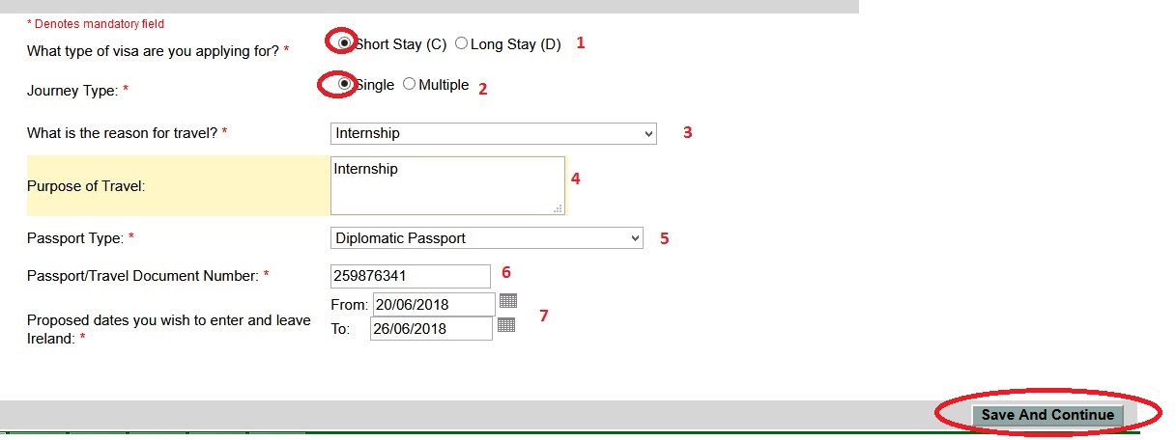Choose Multiple journey type
The image size is (1176, 440).
pyautogui.click(x=409, y=84)
